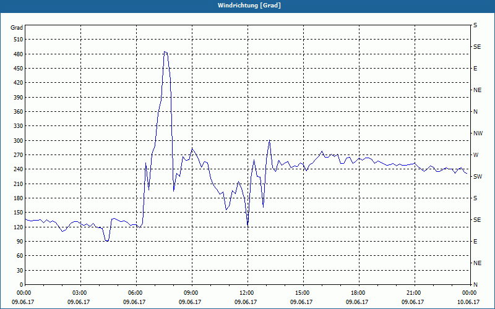The height and width of the screenshot is (309, 495).
Task: Click the 03:00 time label
Action: coord(79,293)
